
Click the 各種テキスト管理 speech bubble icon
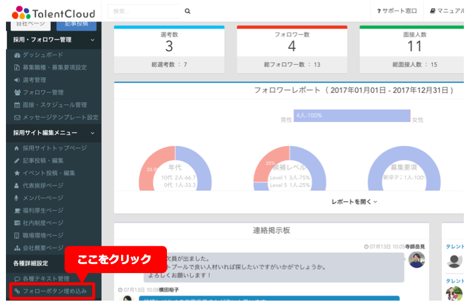pos(17,279)
